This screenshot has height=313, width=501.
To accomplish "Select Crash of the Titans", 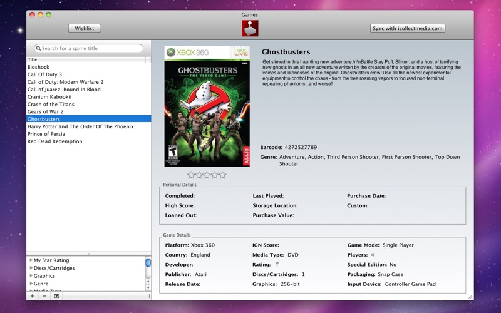I will [x=88, y=104].
